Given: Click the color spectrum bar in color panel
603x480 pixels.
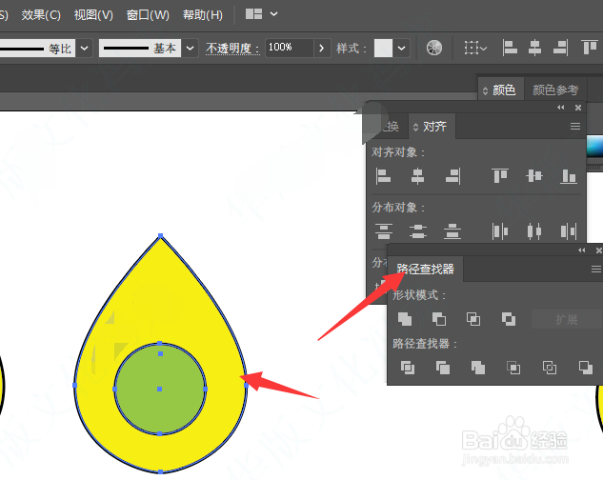Looking at the screenshot, I should pyautogui.click(x=594, y=147).
